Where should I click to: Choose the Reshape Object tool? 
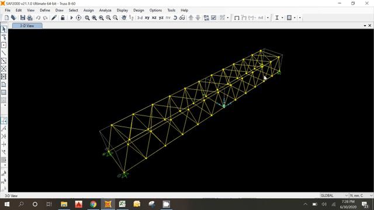(4, 37)
